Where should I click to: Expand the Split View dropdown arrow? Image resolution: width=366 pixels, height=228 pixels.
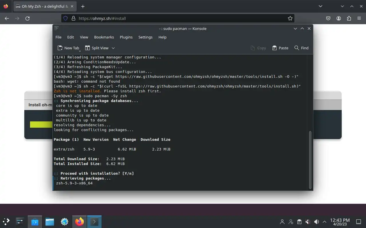(x=113, y=48)
